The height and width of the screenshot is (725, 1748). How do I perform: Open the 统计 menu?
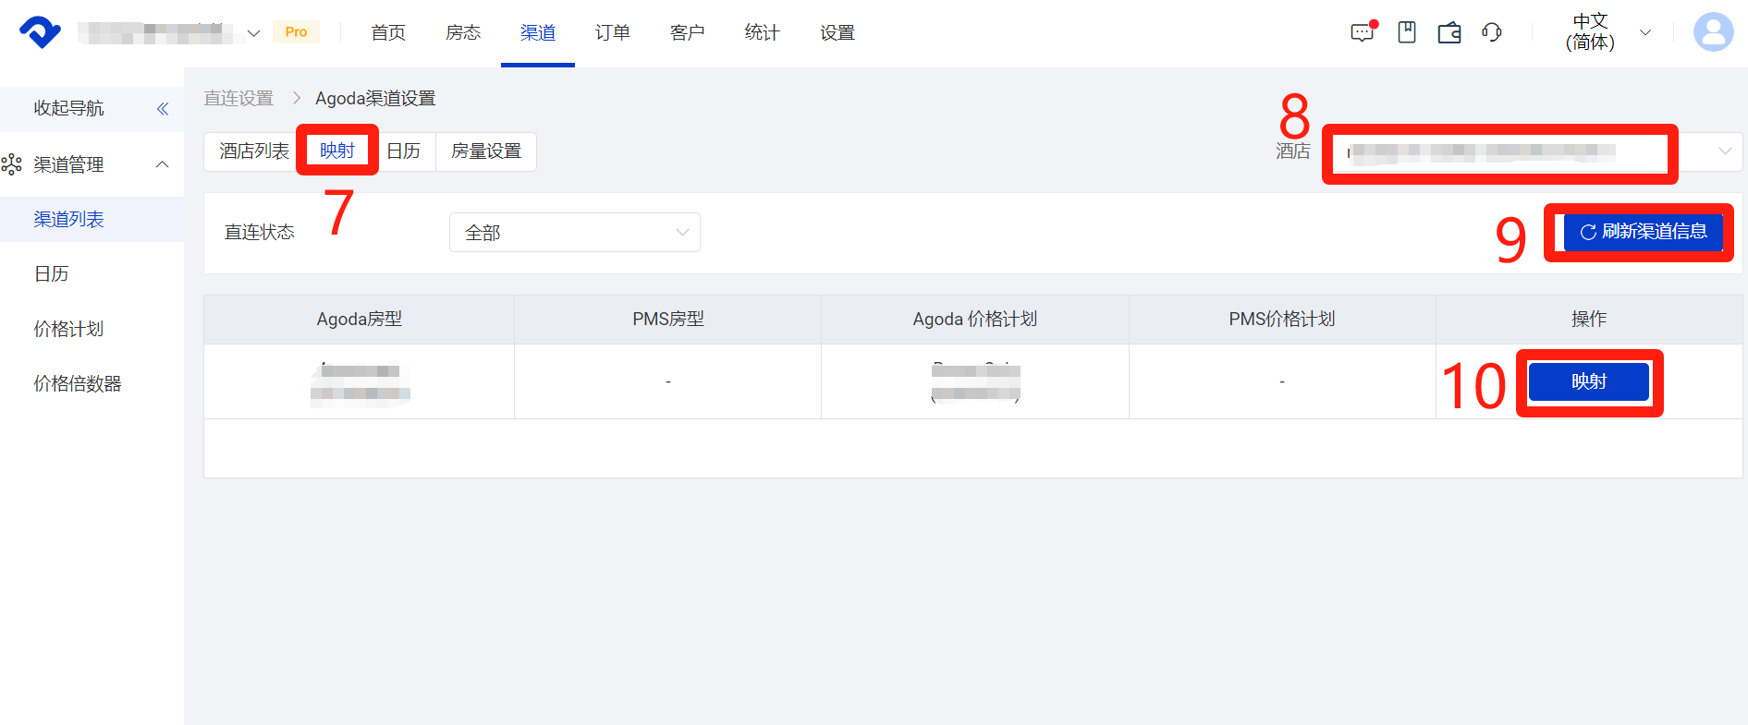click(x=763, y=33)
